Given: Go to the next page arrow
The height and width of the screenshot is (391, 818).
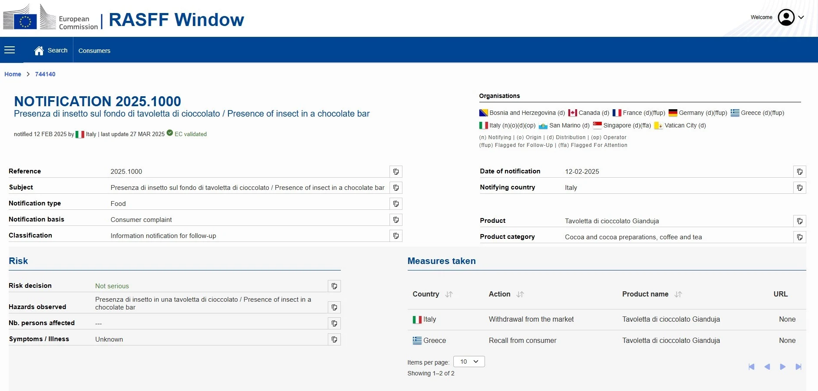Looking at the screenshot, I should tap(782, 367).
